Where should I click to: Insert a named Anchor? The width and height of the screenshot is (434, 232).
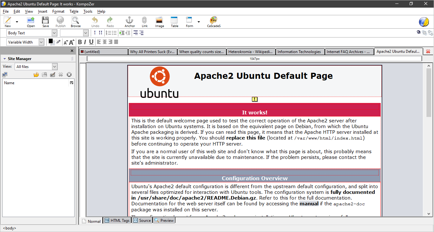pos(129,22)
